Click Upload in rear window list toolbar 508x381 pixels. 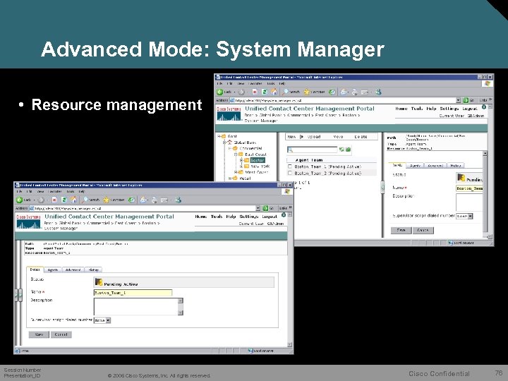tap(313, 137)
